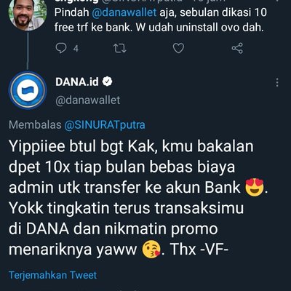Open DANA.id profile avatar
The width and height of the screenshot is (291, 291).
[28, 90]
